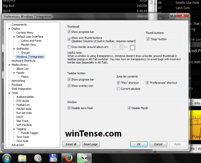Click the foobar2000 taskbar icon
The width and height of the screenshot is (201, 163).
(x=84, y=158)
